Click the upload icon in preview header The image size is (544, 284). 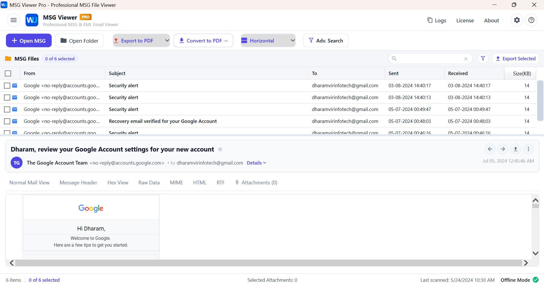click(516, 149)
